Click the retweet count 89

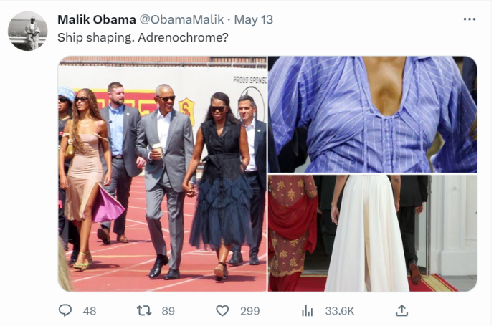click(x=168, y=310)
